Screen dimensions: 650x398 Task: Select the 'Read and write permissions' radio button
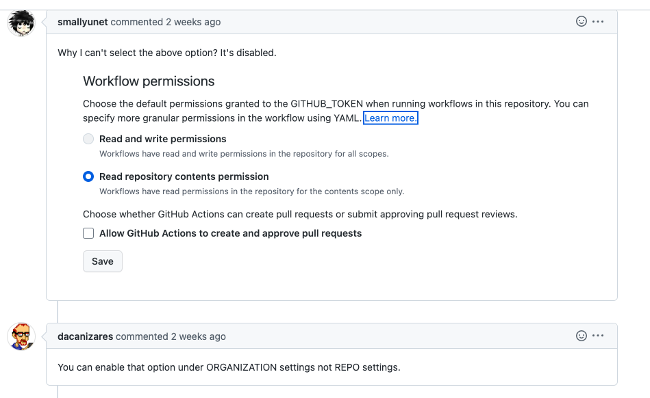pyautogui.click(x=88, y=138)
